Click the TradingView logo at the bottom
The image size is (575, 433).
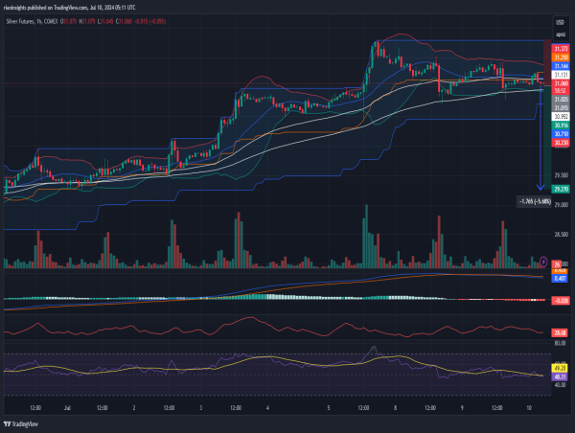[21, 424]
